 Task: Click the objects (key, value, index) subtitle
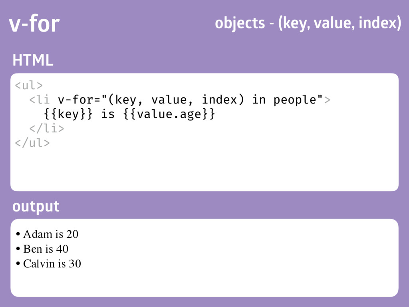pos(308,23)
